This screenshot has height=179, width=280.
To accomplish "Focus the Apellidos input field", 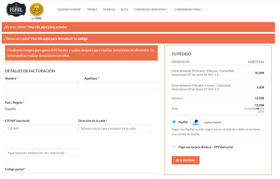I will [x=121, y=86].
